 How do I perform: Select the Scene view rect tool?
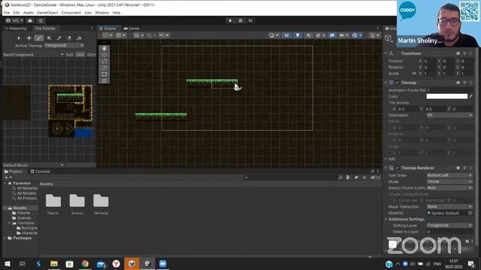tap(104, 74)
